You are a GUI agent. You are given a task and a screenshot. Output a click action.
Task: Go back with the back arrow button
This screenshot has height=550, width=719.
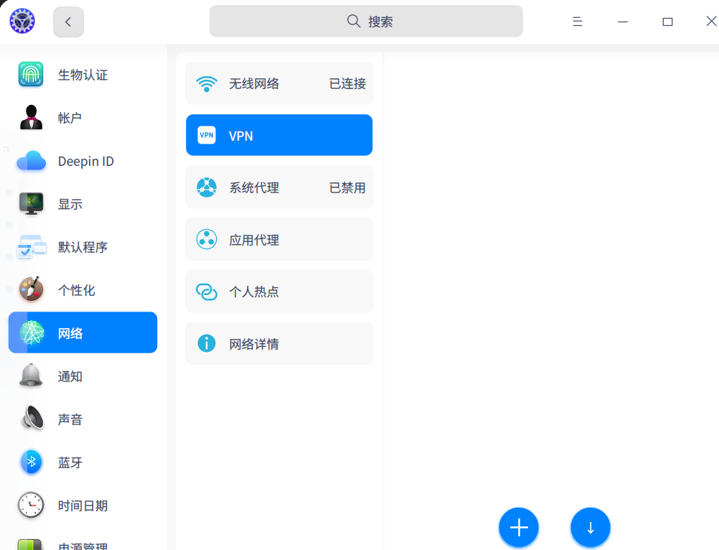point(68,22)
